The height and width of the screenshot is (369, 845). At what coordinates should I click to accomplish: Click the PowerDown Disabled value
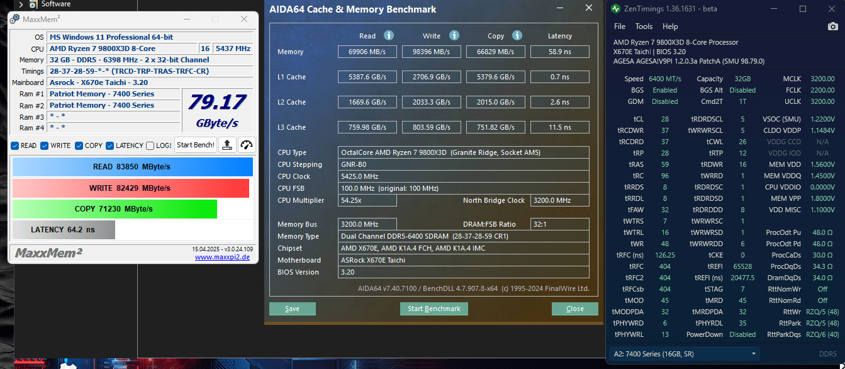click(742, 334)
